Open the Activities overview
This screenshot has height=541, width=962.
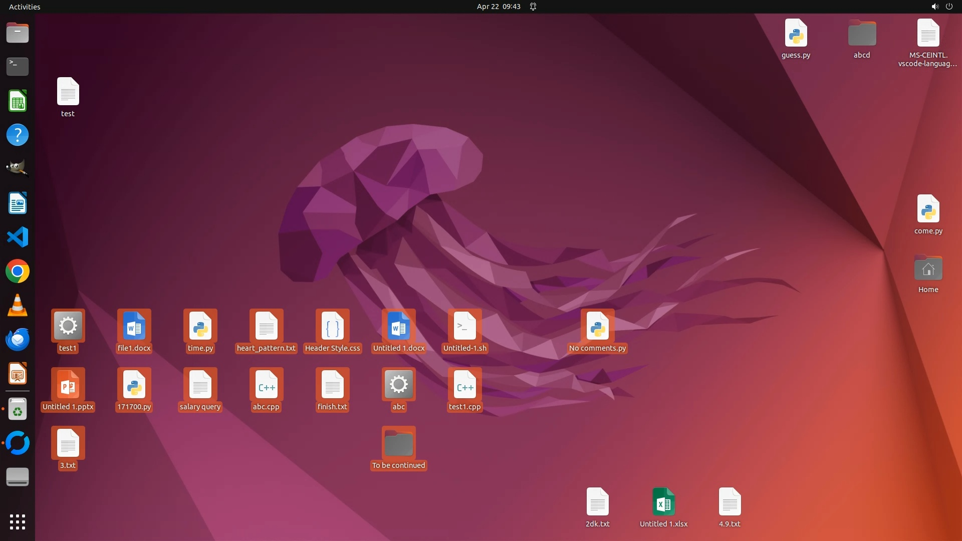(x=25, y=7)
